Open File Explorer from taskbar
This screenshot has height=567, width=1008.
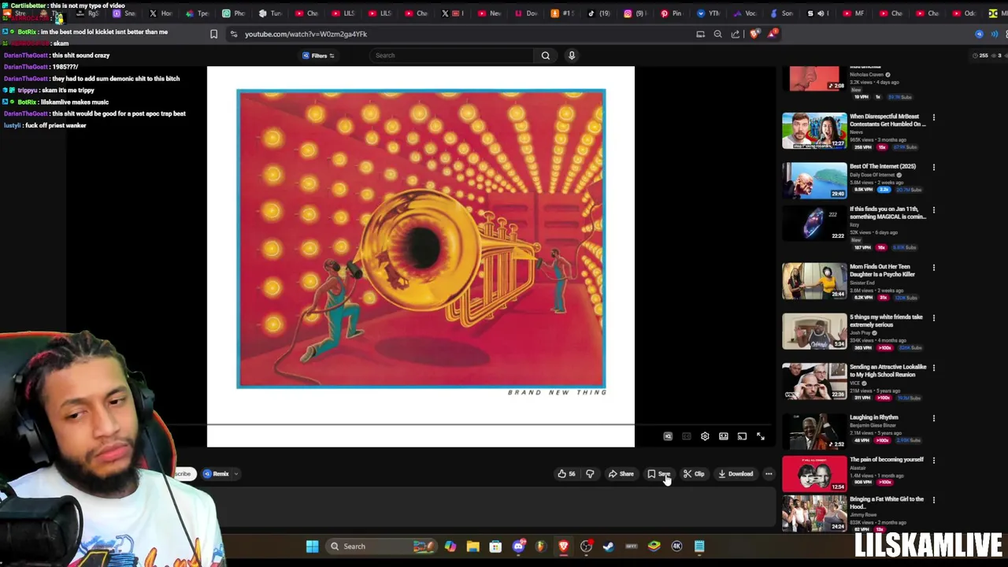pos(472,547)
